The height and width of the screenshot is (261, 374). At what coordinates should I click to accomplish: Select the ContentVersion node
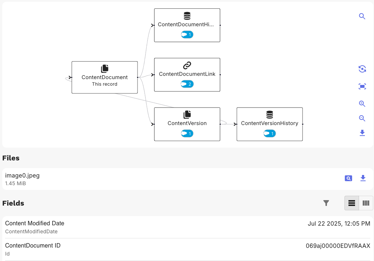[x=187, y=123]
